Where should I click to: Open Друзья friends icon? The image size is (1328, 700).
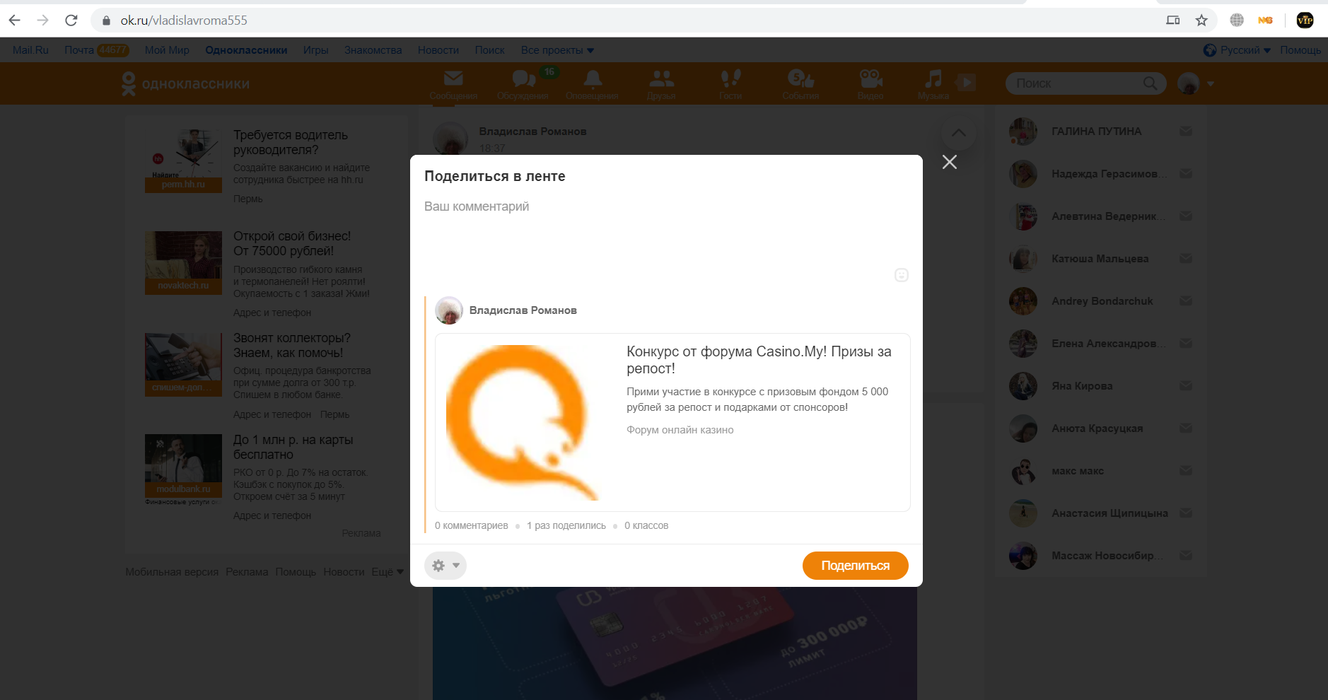coord(661,84)
